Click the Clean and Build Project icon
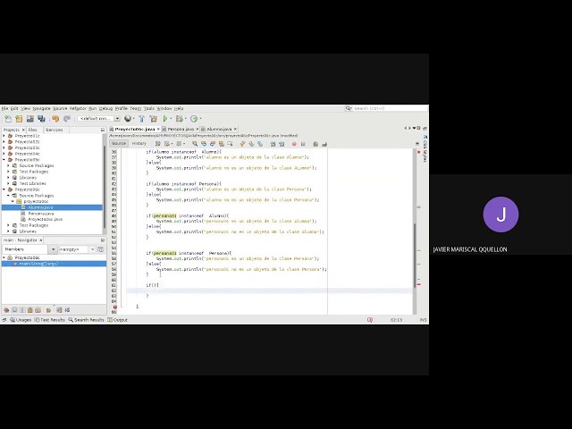572x429 pixels. [x=153, y=119]
